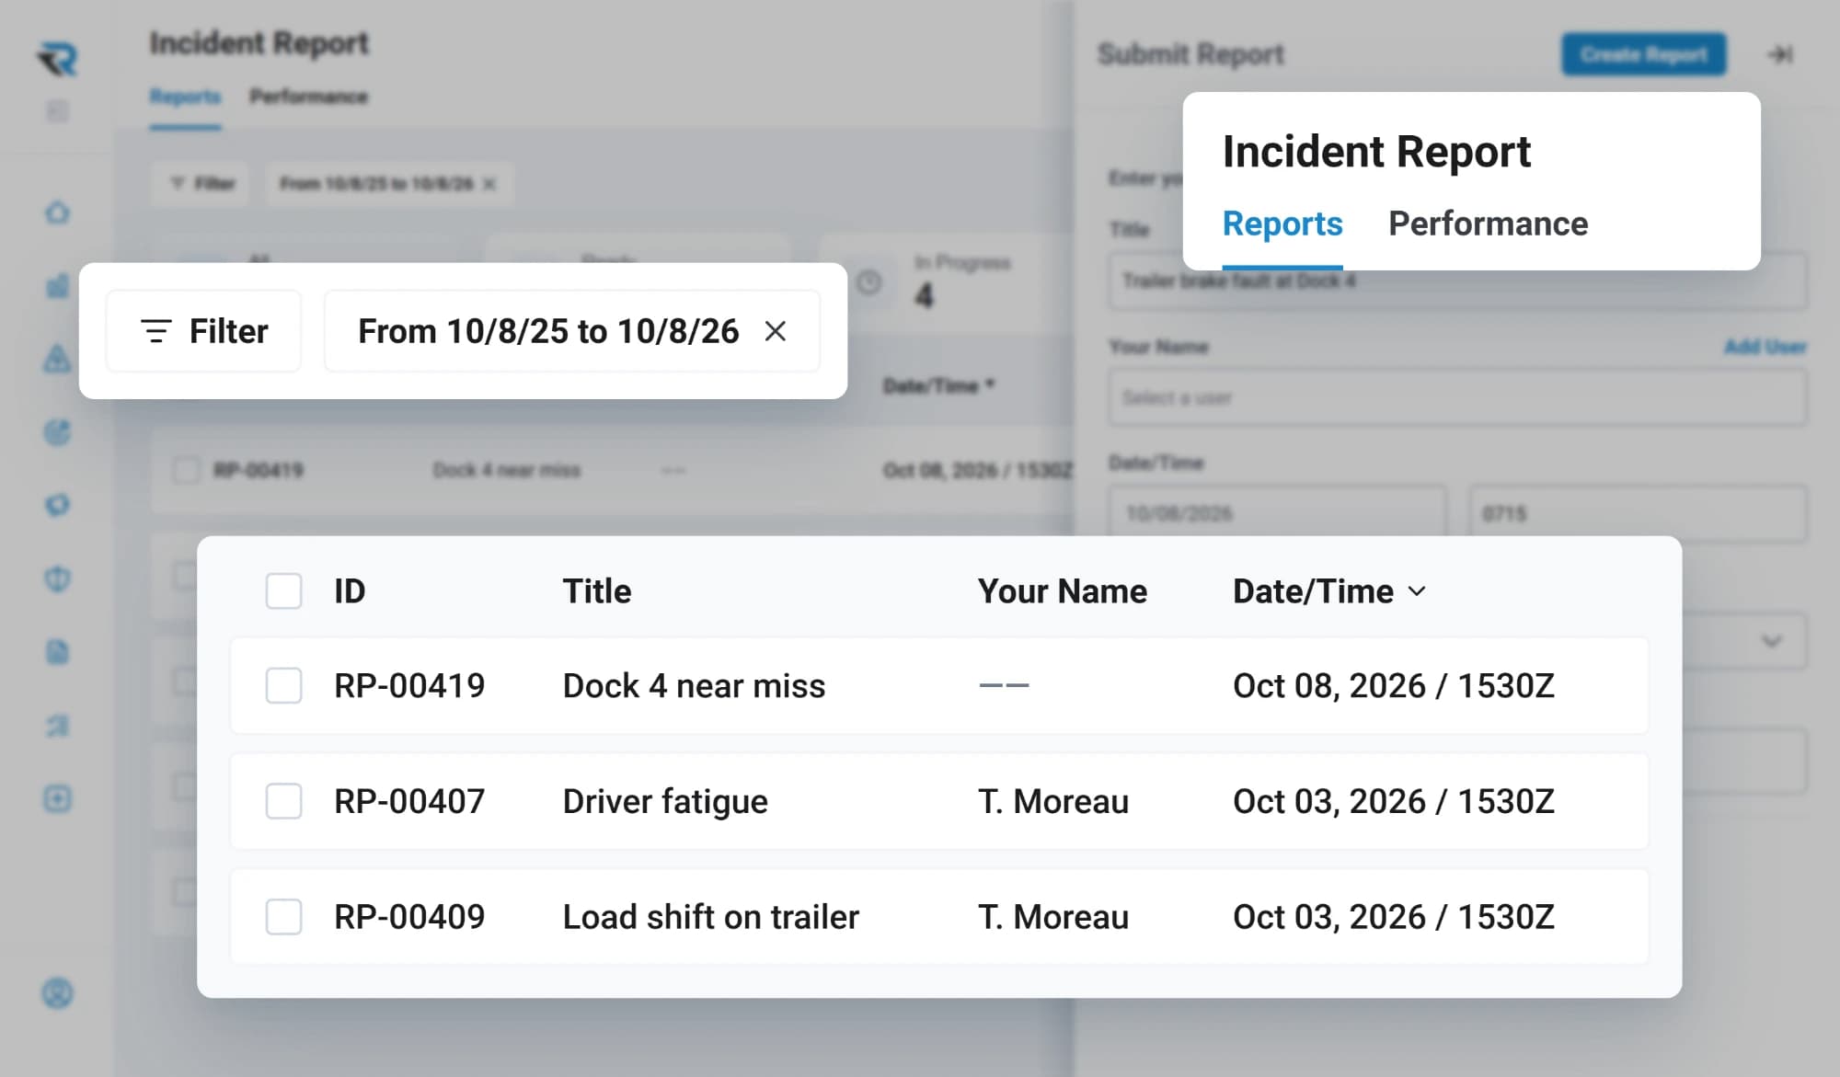This screenshot has height=1077, width=1840.
Task: Click the Create Report button
Action: coord(1643,54)
